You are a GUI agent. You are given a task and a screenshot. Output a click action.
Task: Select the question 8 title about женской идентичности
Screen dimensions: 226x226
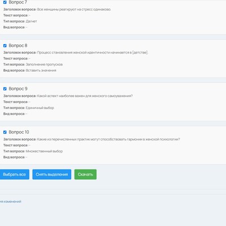point(93,53)
